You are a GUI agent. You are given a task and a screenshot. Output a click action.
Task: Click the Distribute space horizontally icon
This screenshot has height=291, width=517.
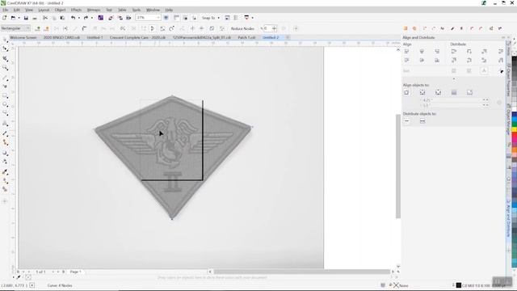coord(501,52)
